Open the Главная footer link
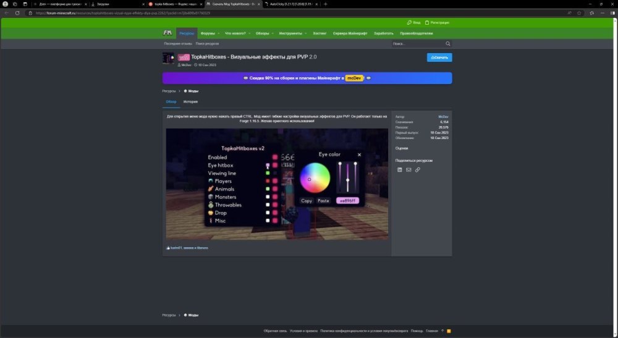The height and width of the screenshot is (338, 618). pos(432,331)
